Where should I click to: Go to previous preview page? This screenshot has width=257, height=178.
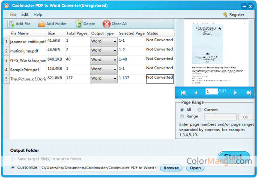click(x=196, y=93)
